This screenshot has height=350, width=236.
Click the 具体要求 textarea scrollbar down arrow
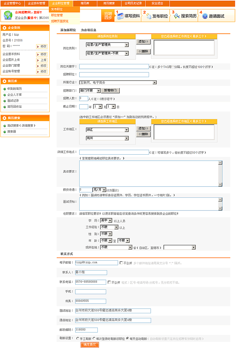click(220, 184)
